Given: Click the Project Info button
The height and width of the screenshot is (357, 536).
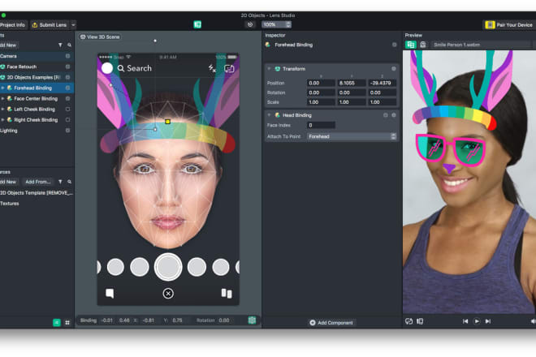Looking at the screenshot, I should pyautogui.click(x=13, y=25).
